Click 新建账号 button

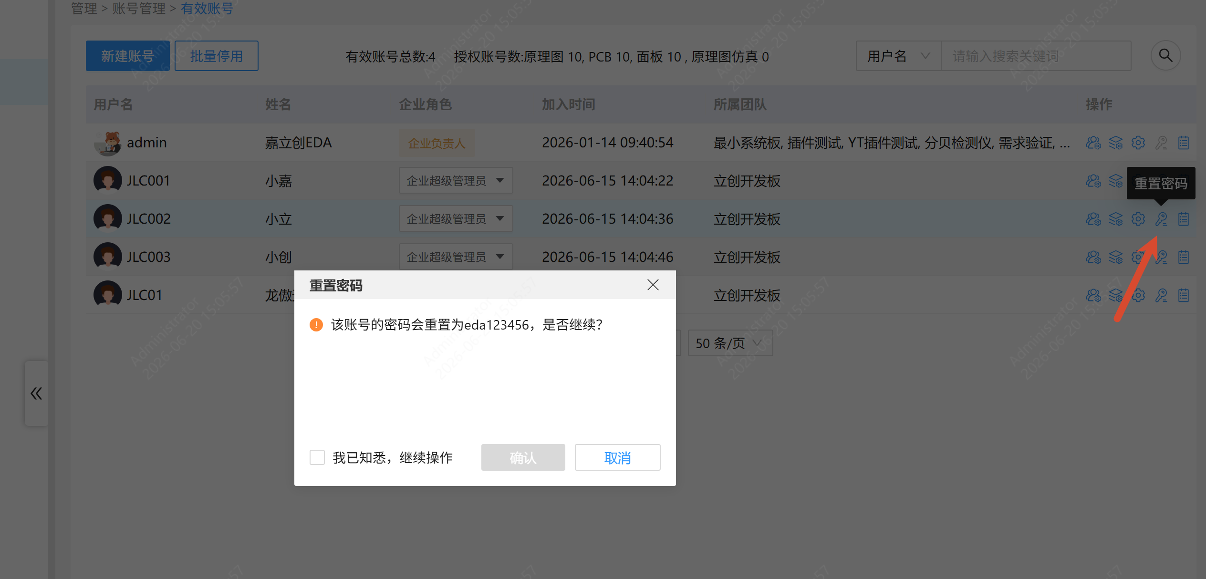coord(127,56)
